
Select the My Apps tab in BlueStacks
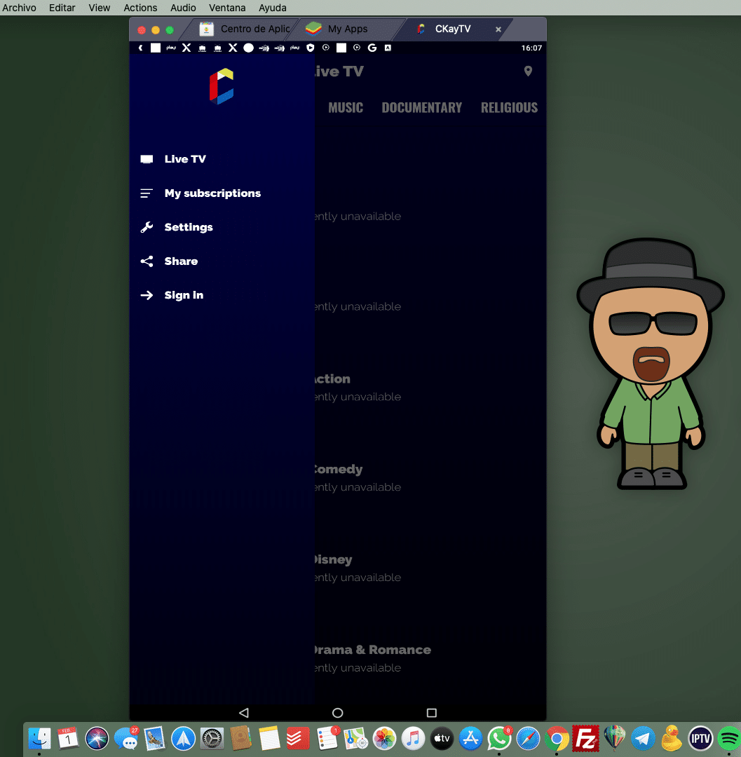pyautogui.click(x=341, y=29)
